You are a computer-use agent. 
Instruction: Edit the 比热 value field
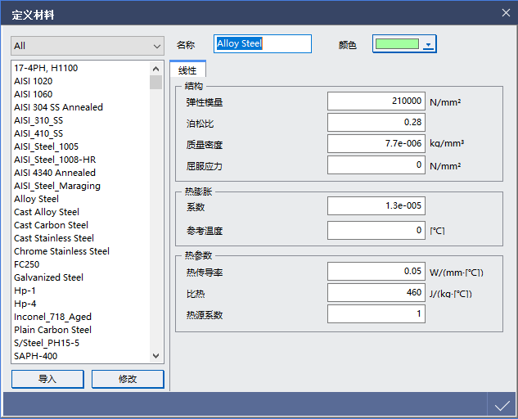(x=376, y=292)
